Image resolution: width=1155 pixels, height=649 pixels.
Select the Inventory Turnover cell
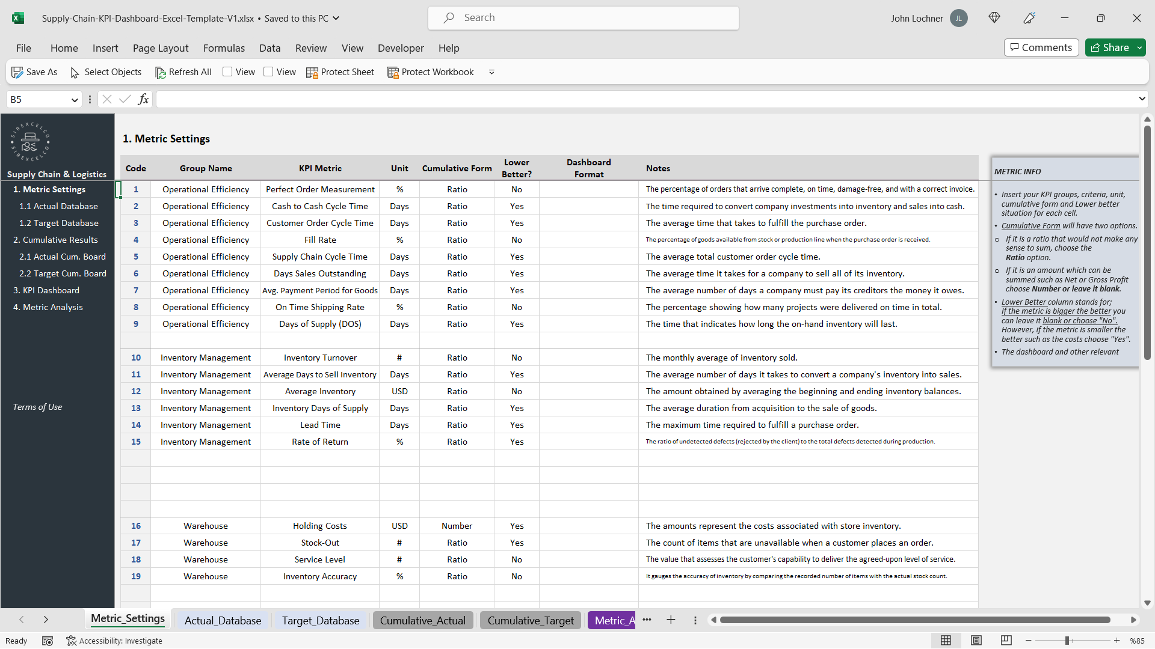(320, 358)
